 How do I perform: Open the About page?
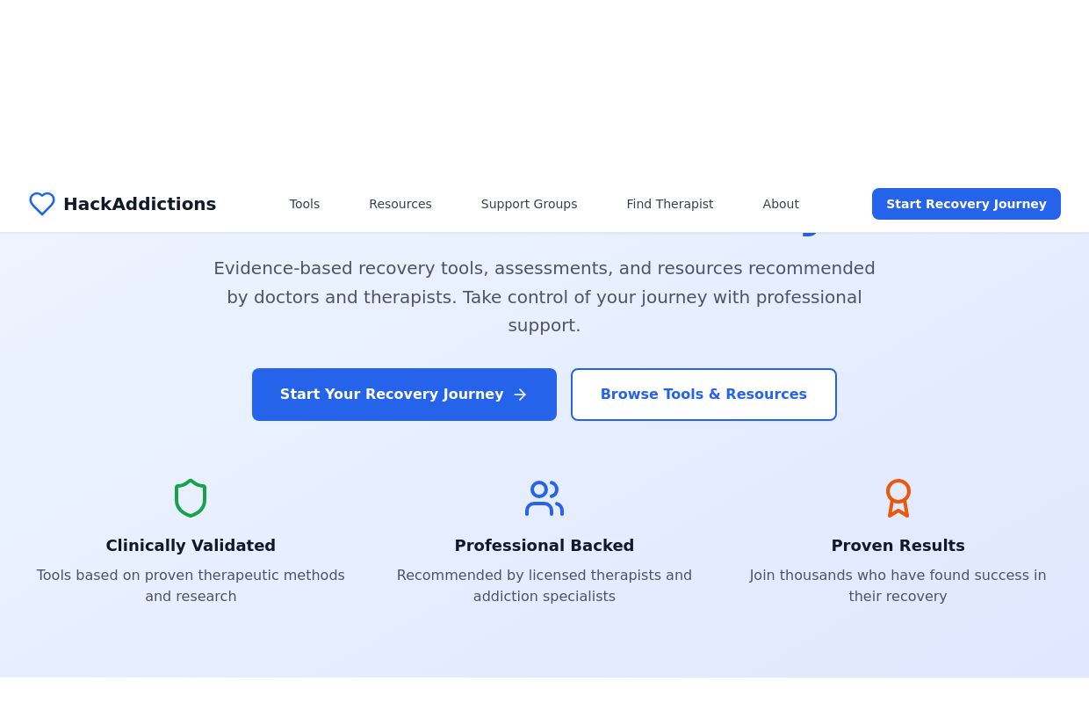coord(780,204)
